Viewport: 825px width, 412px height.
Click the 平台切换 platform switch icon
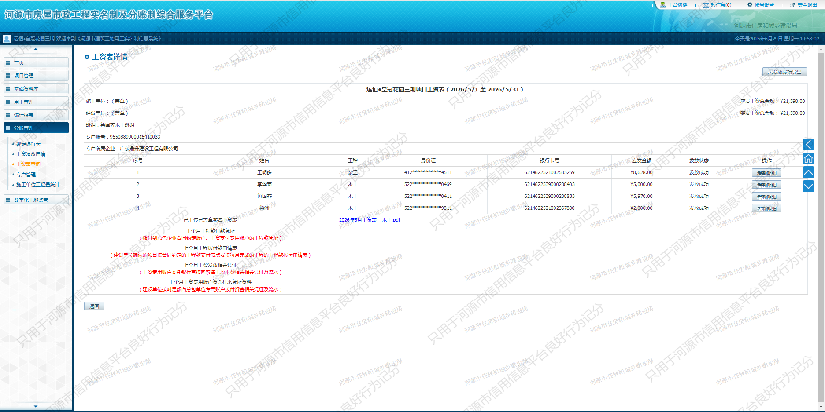[x=662, y=5]
